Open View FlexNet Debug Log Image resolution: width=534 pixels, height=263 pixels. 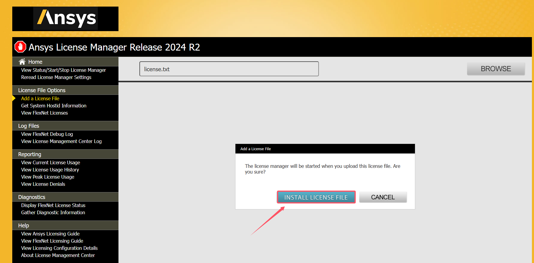tap(47, 134)
